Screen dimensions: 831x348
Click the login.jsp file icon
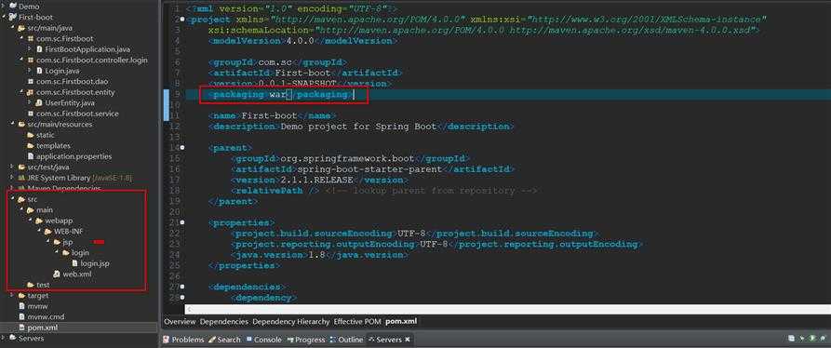tap(75, 263)
